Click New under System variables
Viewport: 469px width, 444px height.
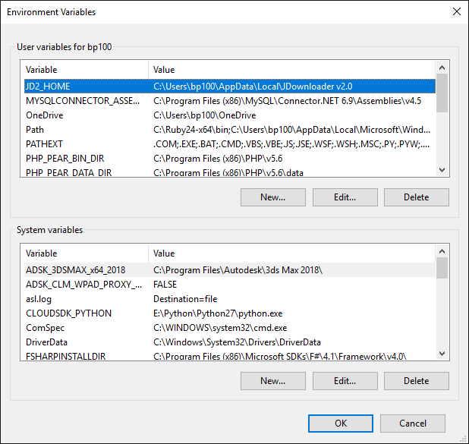pyautogui.click(x=272, y=380)
